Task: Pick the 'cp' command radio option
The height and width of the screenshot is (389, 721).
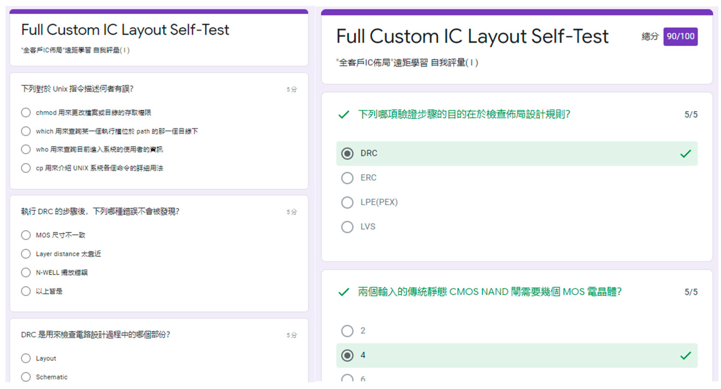Action: pyautogui.click(x=26, y=168)
